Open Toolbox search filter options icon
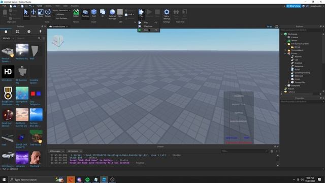Viewport: 325px width, 183px height. (44, 38)
